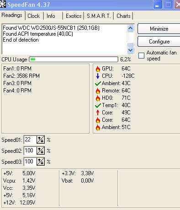Click the Temp1 value 40C
Viewport: 180px width, 210px height.
click(126, 105)
